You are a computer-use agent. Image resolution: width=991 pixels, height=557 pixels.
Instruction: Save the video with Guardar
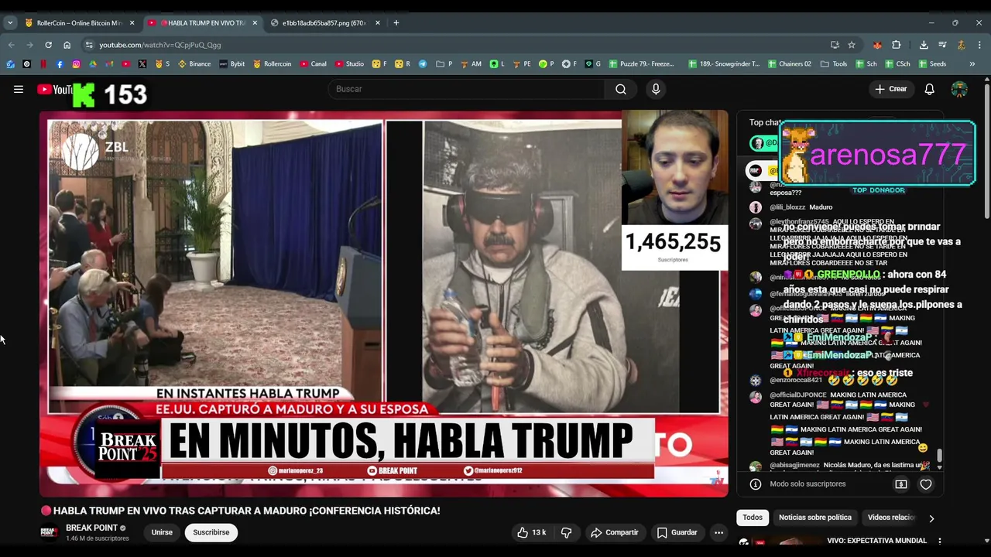677,532
